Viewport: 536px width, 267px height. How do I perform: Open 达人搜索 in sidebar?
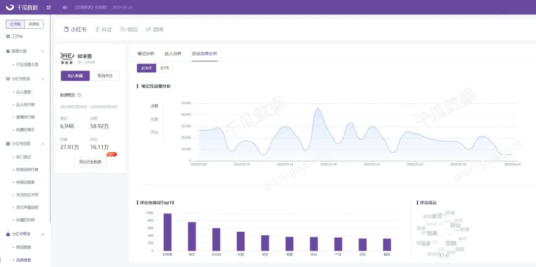coord(24,92)
